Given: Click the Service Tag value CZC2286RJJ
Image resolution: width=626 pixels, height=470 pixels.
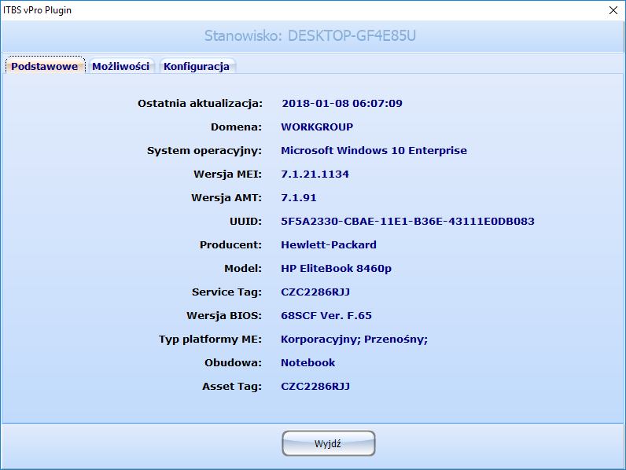Looking at the screenshot, I should click(x=315, y=292).
